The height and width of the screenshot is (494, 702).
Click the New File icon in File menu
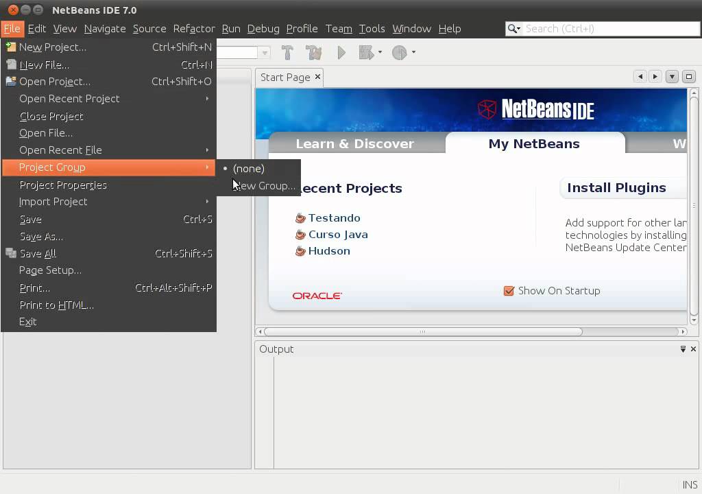pos(11,64)
